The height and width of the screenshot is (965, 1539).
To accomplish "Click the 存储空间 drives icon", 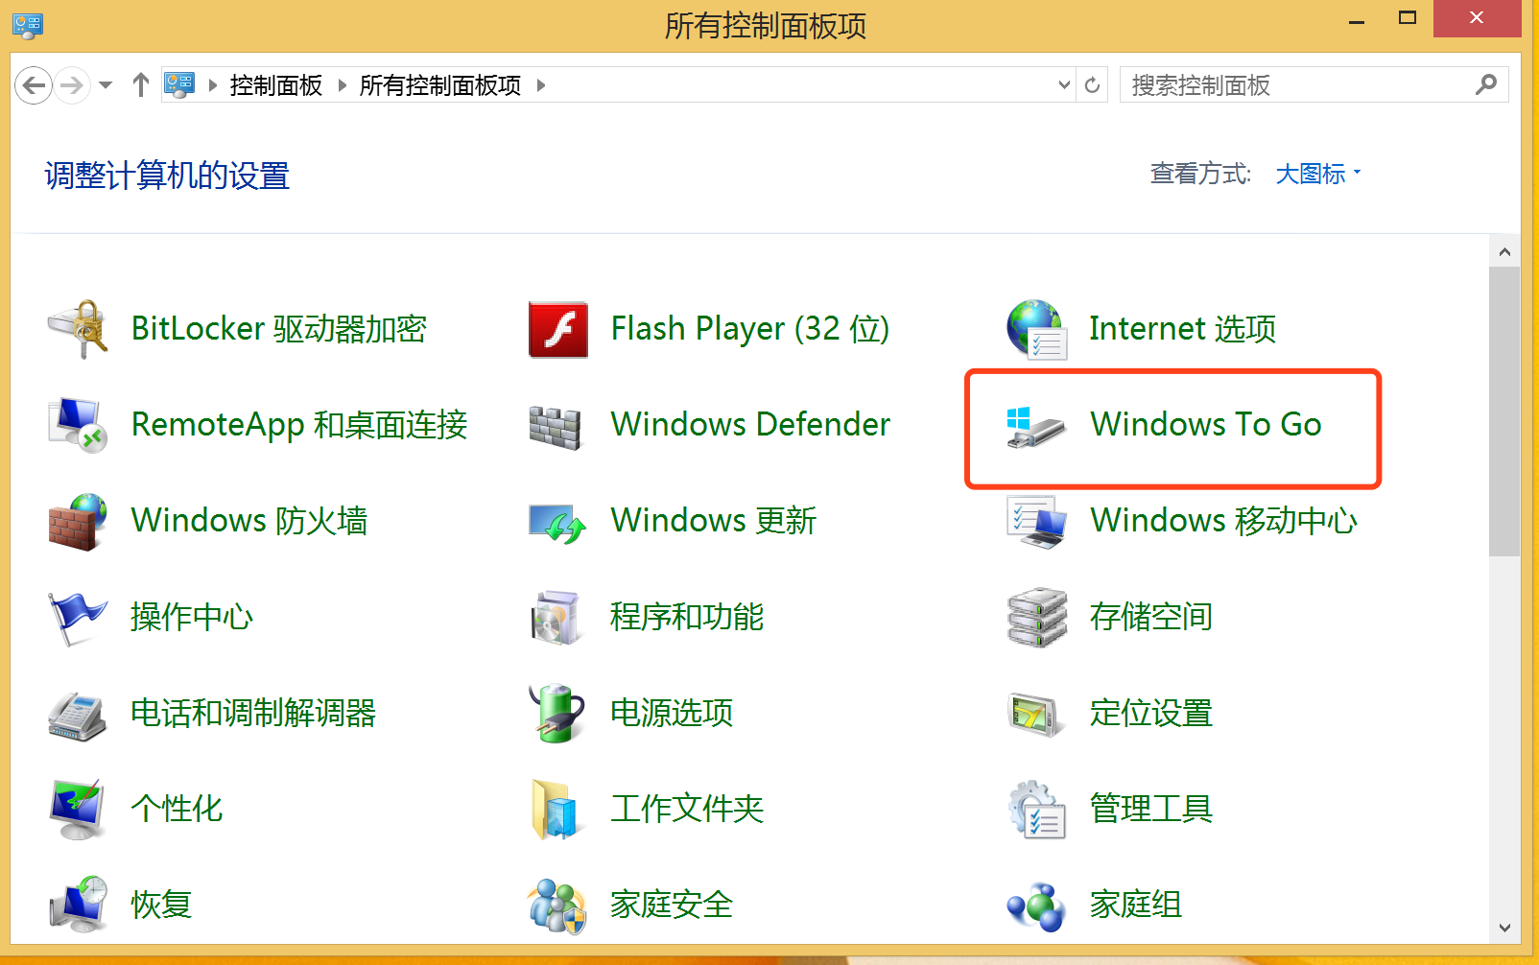I will 1037,618.
